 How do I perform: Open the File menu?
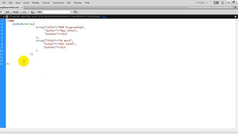(4, 3)
